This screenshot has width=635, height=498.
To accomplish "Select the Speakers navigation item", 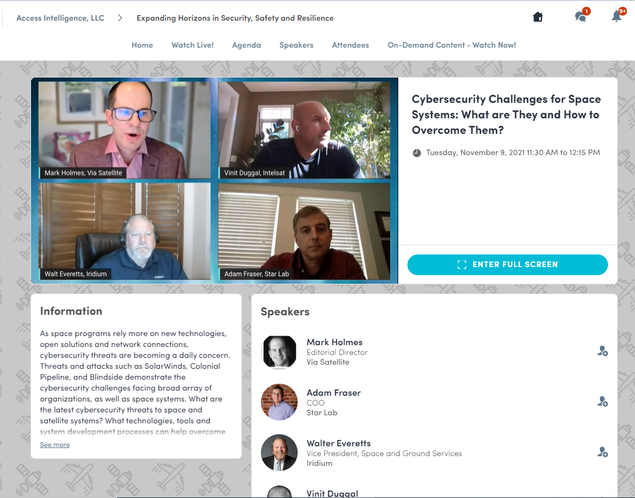I will [x=297, y=45].
